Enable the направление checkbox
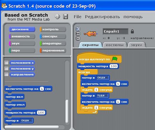This screenshot has height=130, width=155. click(6, 74)
